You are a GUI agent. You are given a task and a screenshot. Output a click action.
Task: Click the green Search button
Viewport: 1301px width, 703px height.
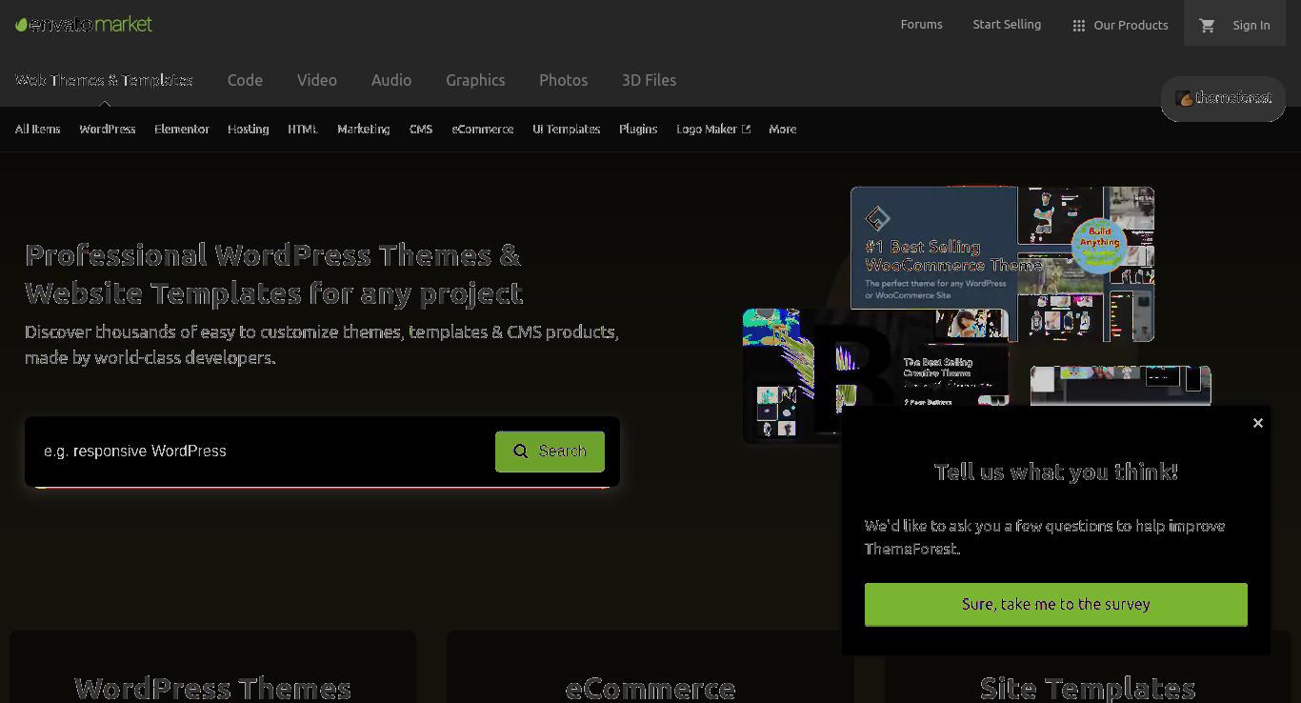[x=550, y=452]
